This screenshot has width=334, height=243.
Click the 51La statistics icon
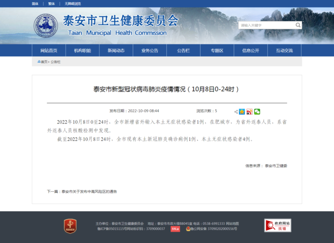pyautogui.click(x=175, y=229)
